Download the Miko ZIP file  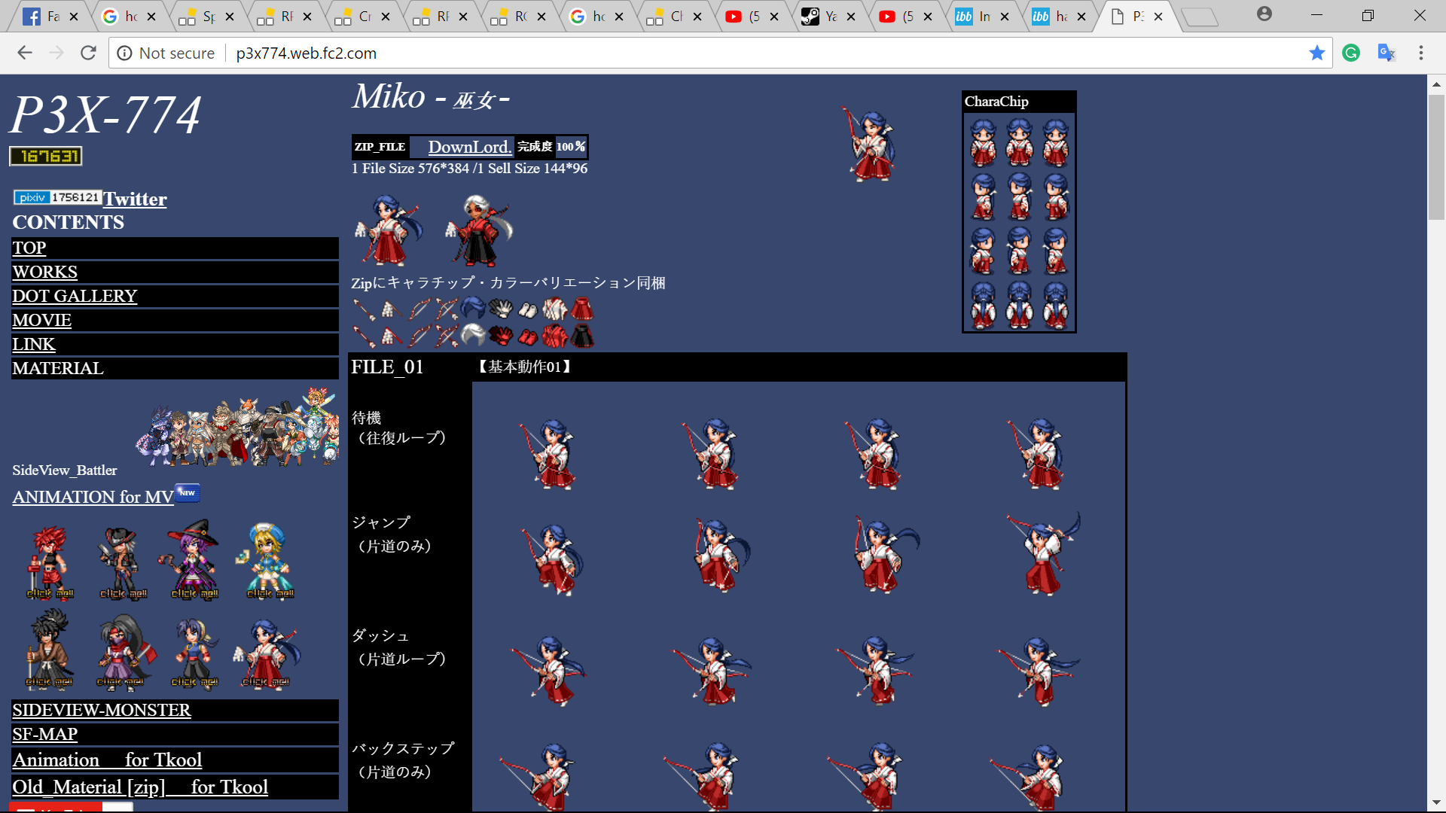click(x=470, y=147)
